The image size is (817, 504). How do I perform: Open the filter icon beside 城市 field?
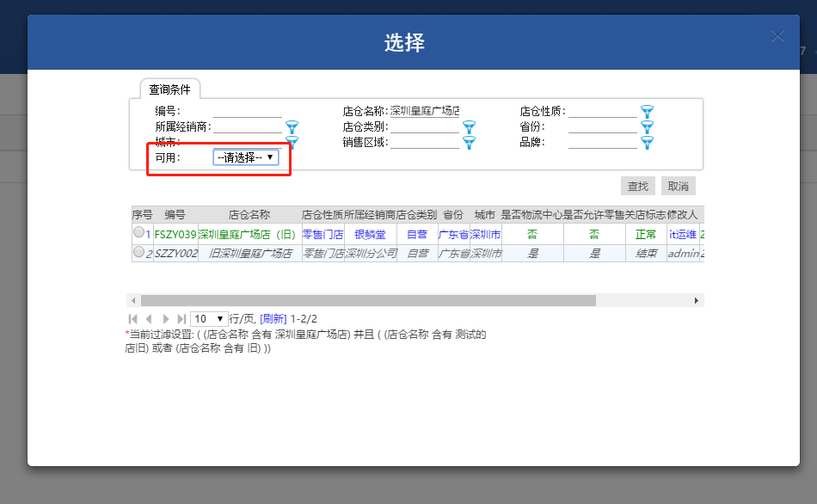pos(292,141)
